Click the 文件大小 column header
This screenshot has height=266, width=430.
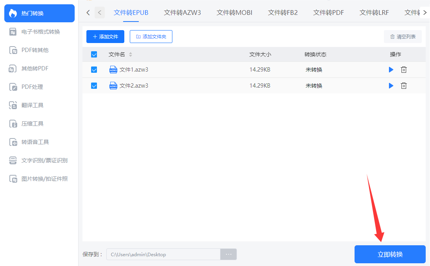260,55
